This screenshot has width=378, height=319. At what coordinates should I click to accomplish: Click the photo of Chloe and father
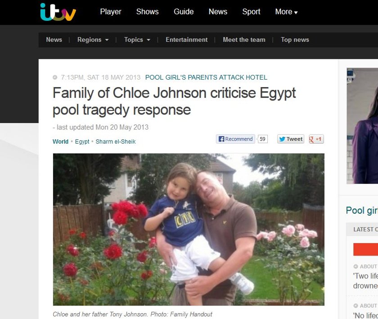[x=189, y=230]
